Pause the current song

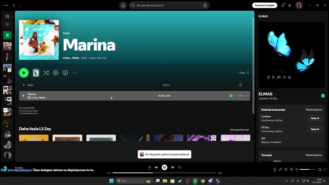pos(164,168)
